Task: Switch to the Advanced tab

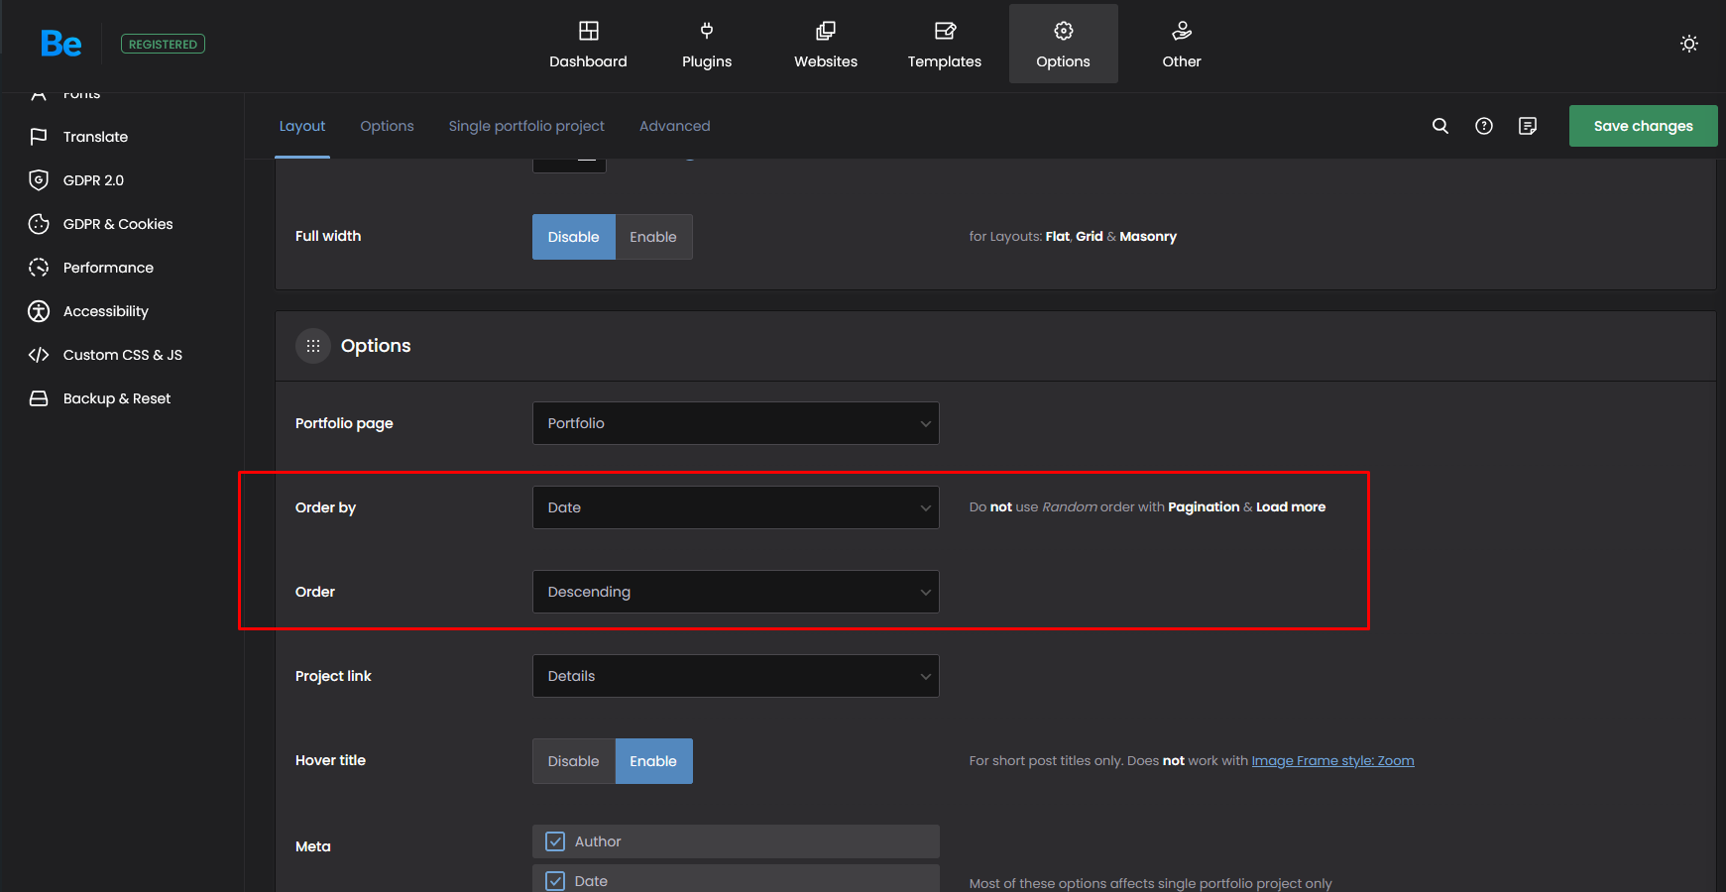Action: point(674,126)
